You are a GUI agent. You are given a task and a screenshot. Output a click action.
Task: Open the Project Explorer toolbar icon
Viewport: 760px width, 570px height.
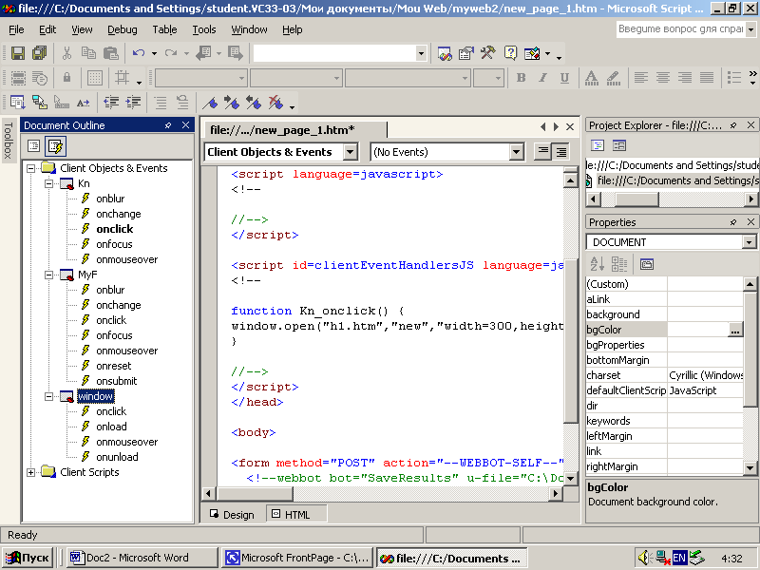click(x=444, y=53)
